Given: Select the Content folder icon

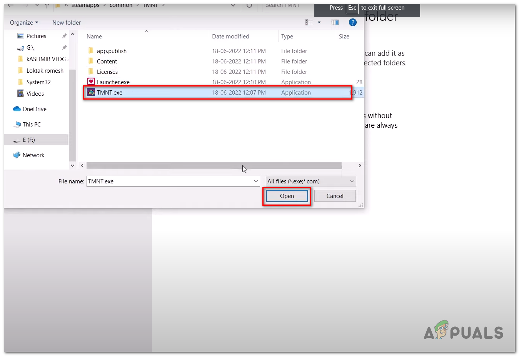Looking at the screenshot, I should point(91,61).
